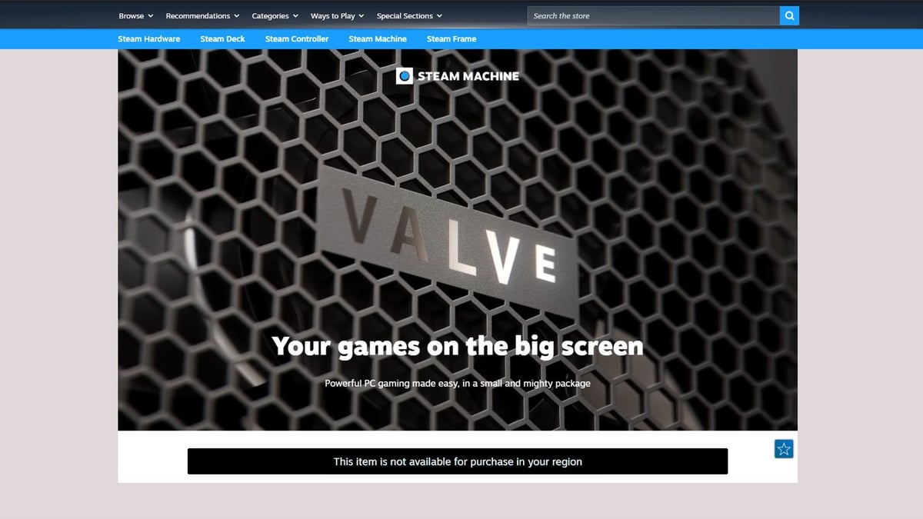Select the Steam Hardware tab
The width and height of the screenshot is (923, 519).
[x=149, y=38]
